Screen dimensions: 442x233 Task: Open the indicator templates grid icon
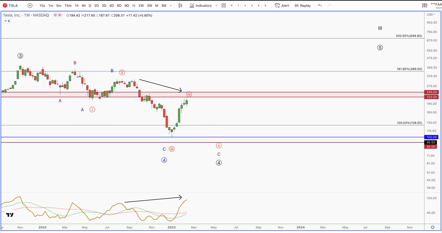coord(224,6)
